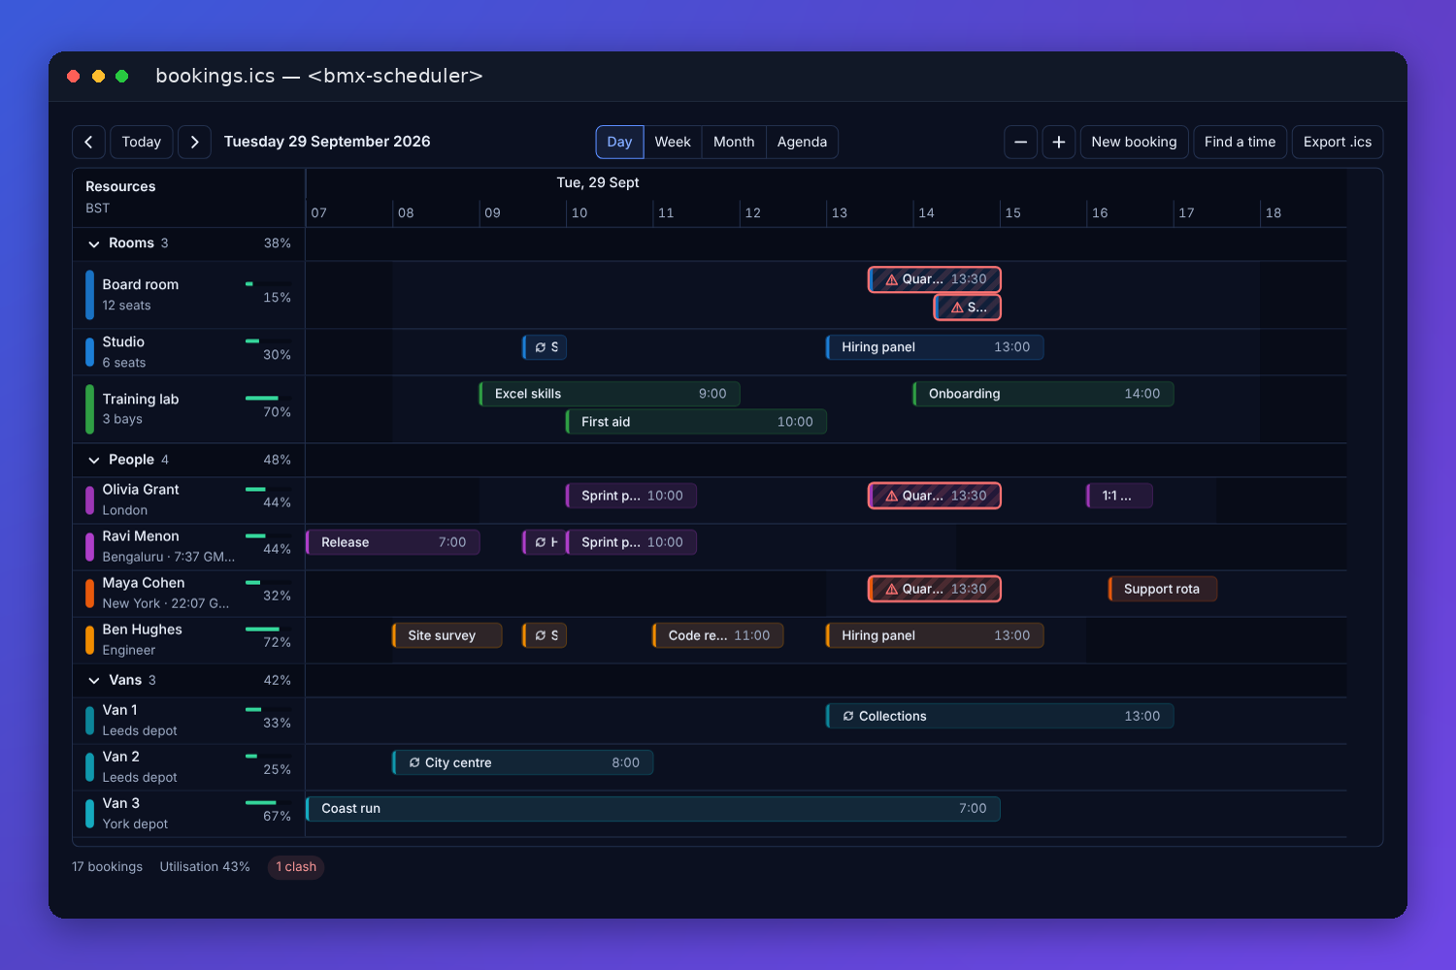Click Export .ics
The height and width of the screenshot is (970, 1456).
[x=1338, y=142]
